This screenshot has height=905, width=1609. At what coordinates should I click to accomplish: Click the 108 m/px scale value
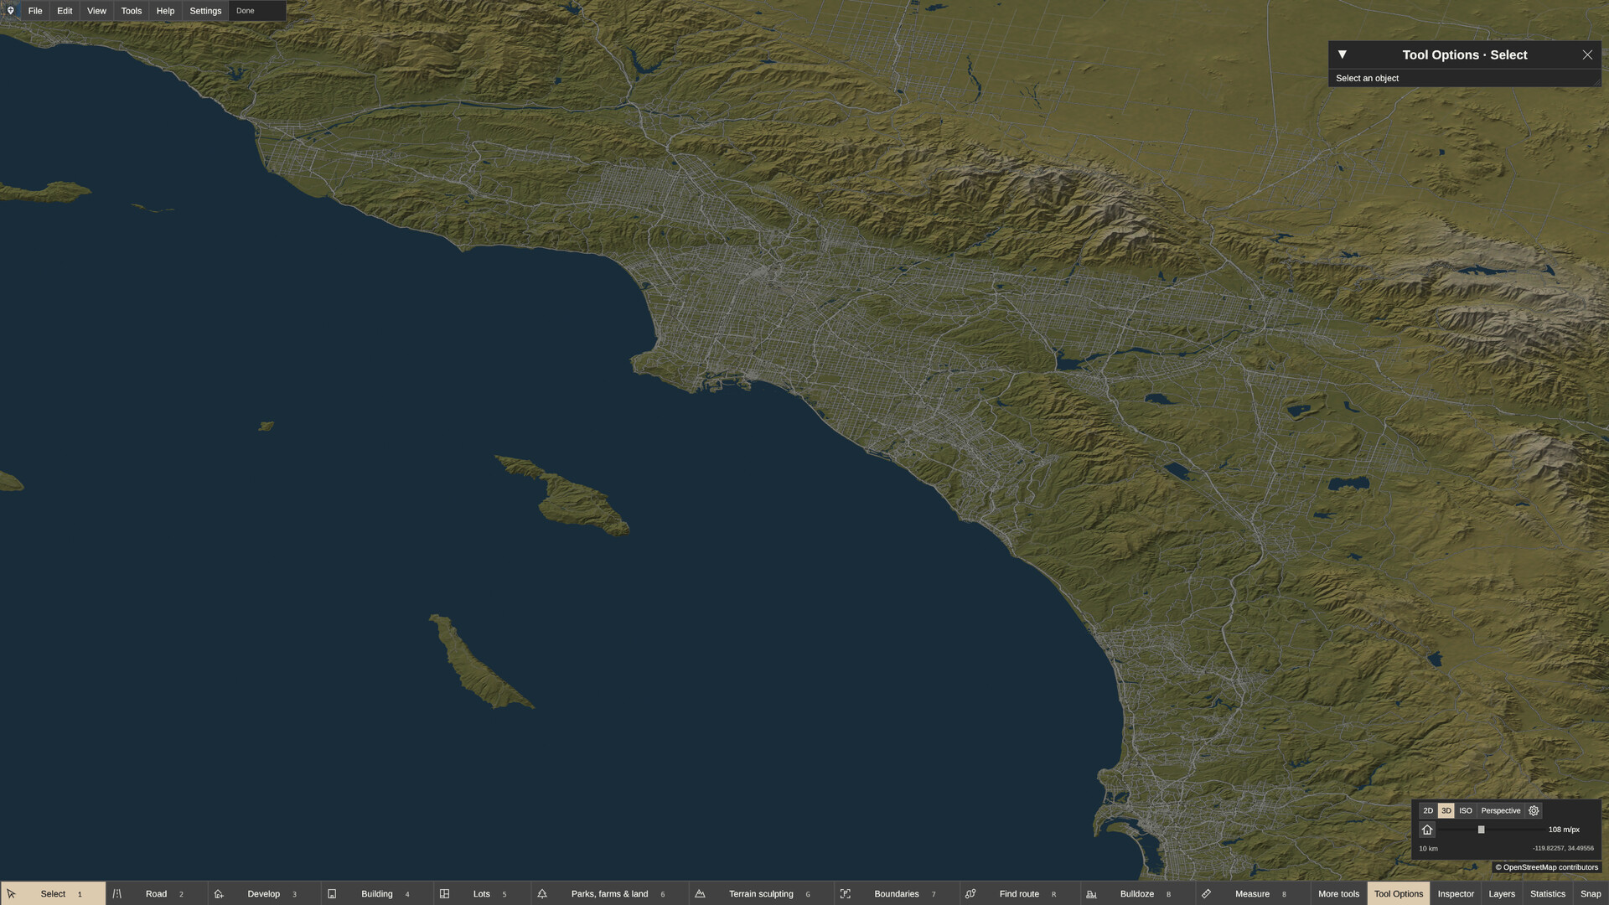tap(1564, 830)
